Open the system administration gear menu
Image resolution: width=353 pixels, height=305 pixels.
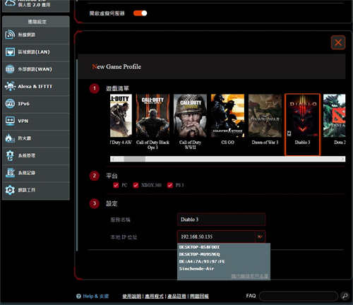[x=35, y=155]
